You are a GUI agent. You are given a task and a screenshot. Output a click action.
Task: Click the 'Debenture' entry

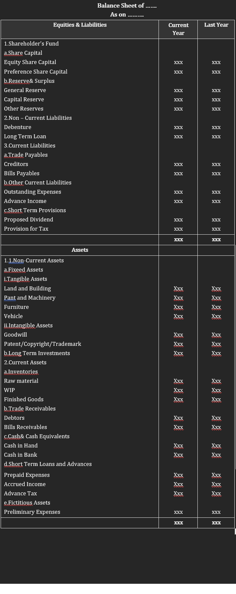(17, 127)
